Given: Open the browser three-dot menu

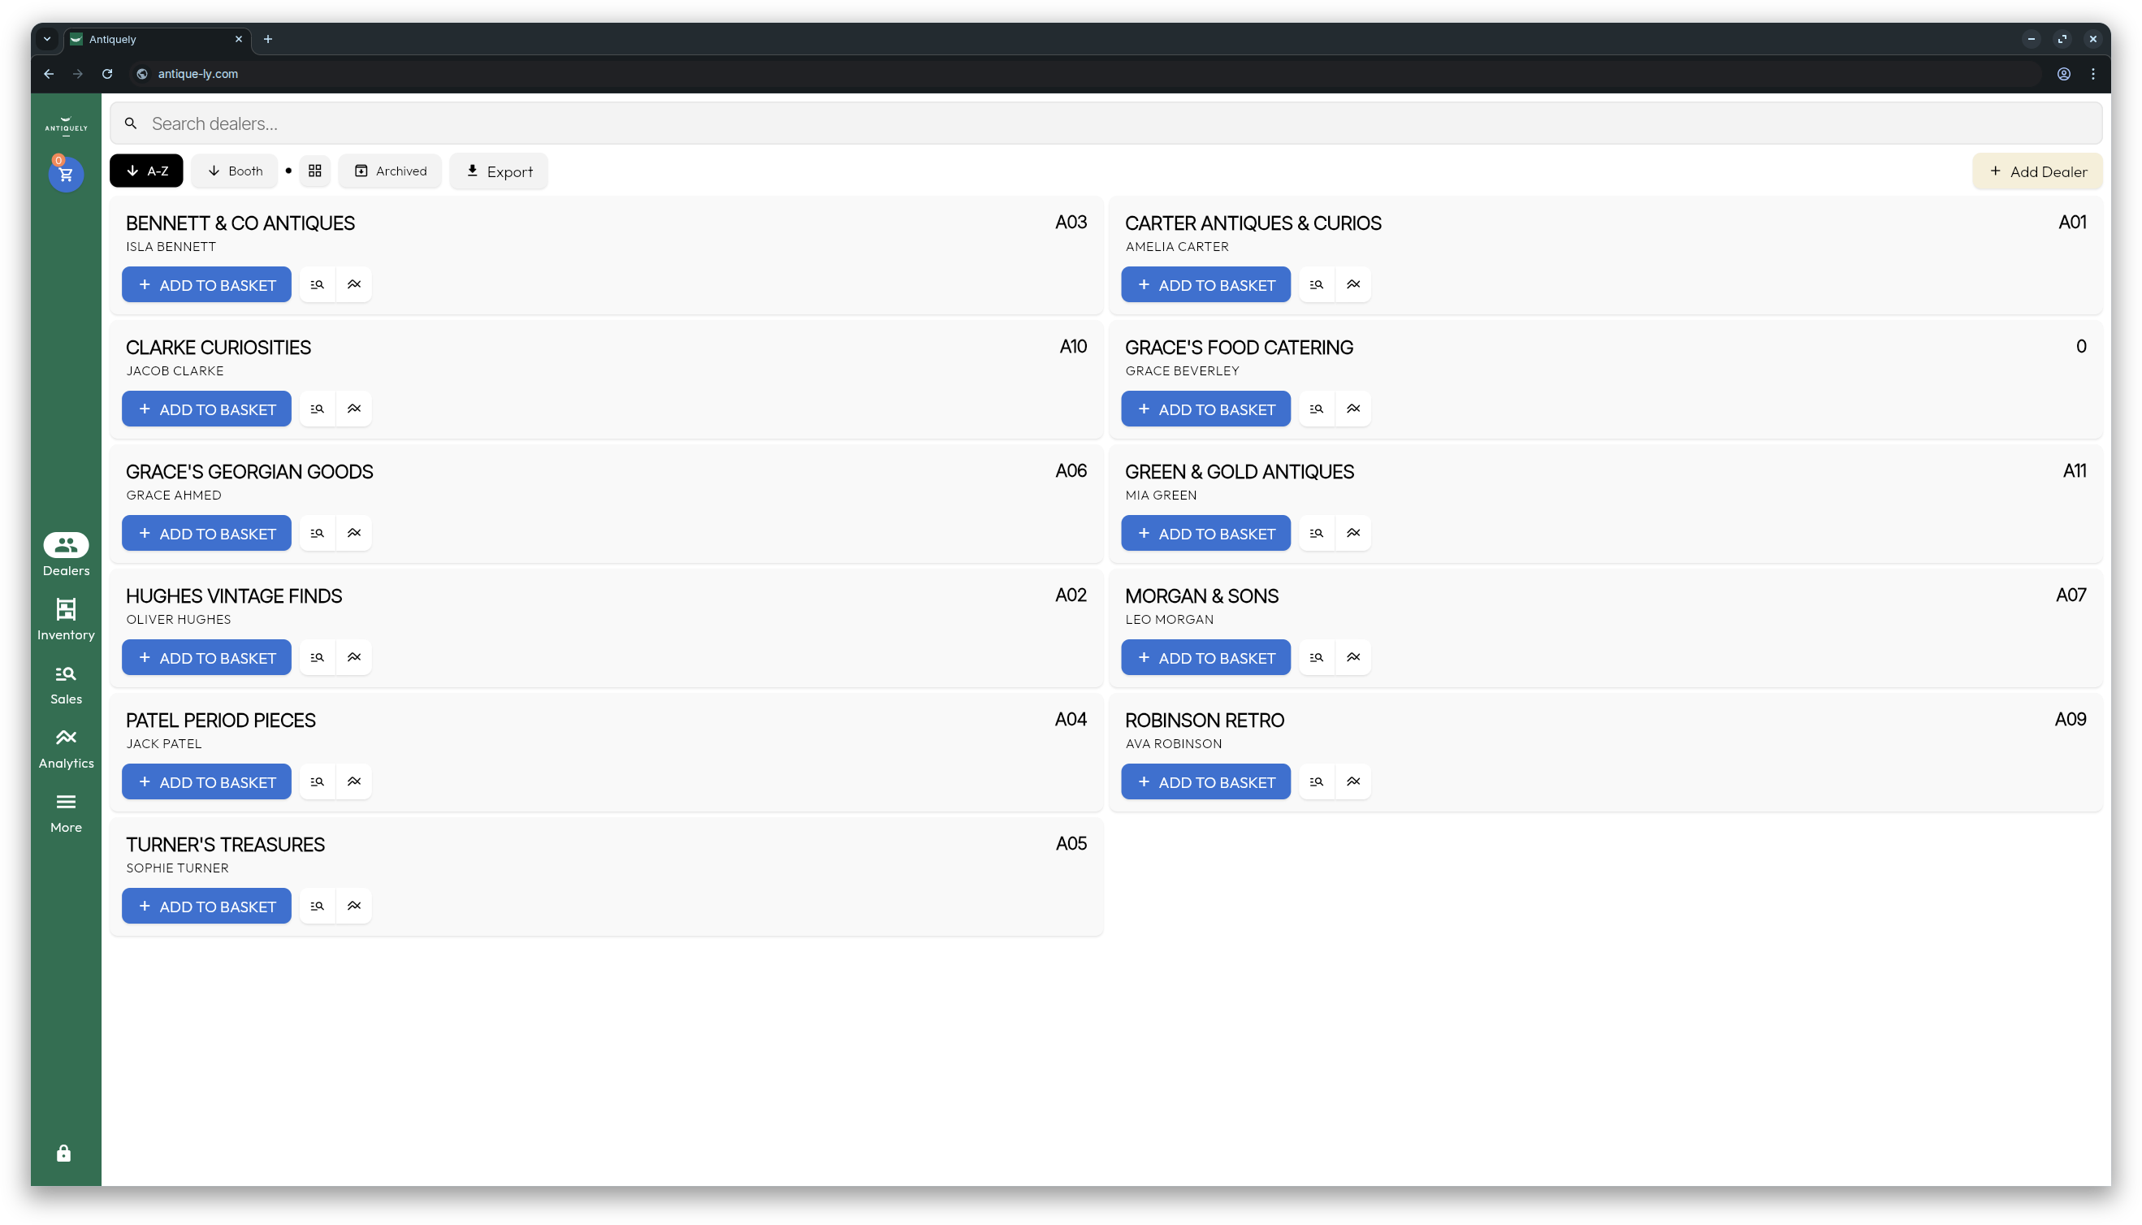Looking at the screenshot, I should click(2093, 74).
